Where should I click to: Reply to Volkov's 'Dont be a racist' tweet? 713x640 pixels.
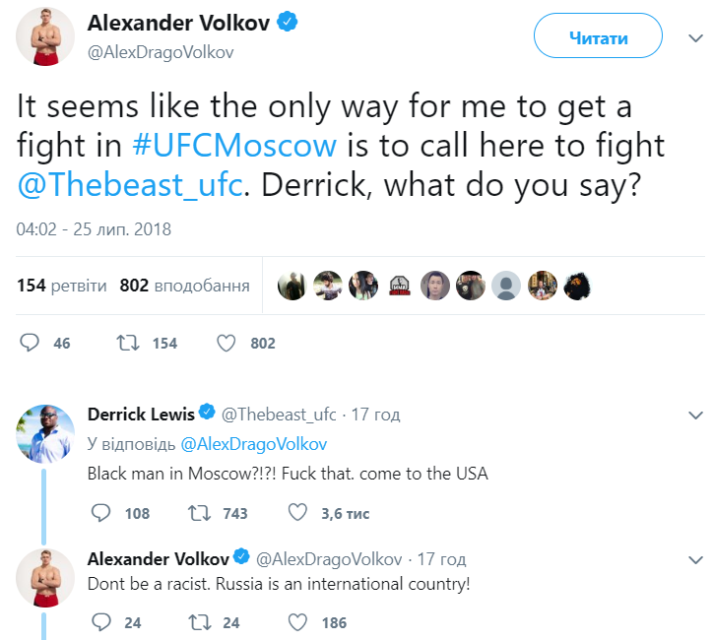click(x=100, y=622)
